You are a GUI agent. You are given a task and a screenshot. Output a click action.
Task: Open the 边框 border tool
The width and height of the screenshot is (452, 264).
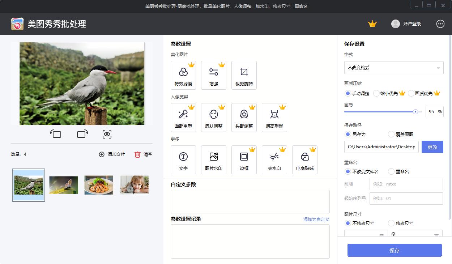[244, 160]
